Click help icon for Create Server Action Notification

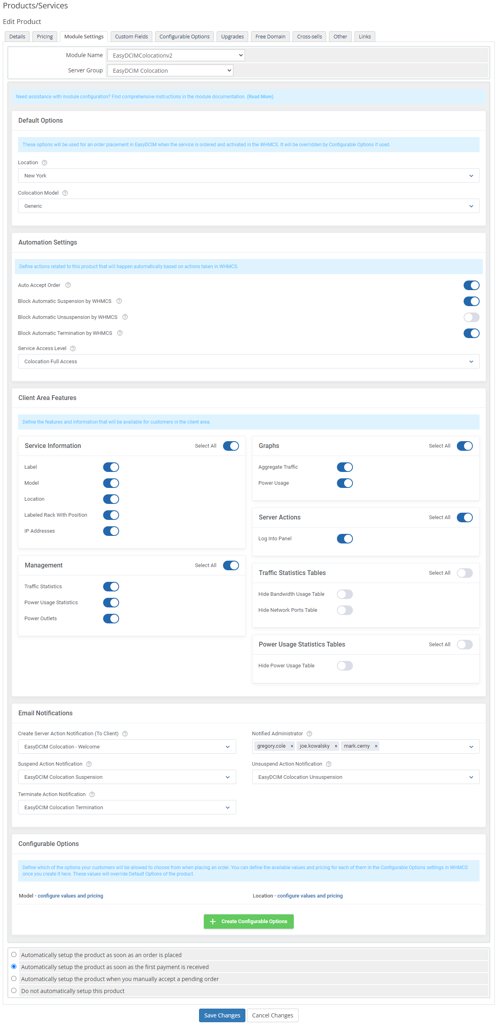(x=125, y=734)
